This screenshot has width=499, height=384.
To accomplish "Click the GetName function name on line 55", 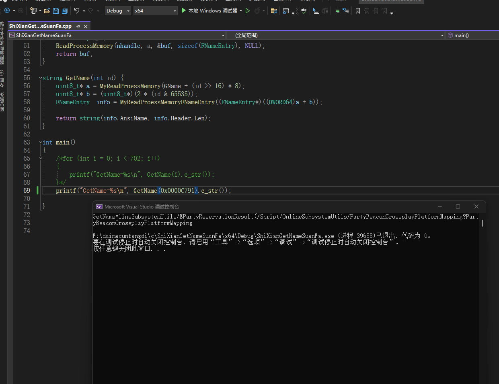I will coord(78,78).
